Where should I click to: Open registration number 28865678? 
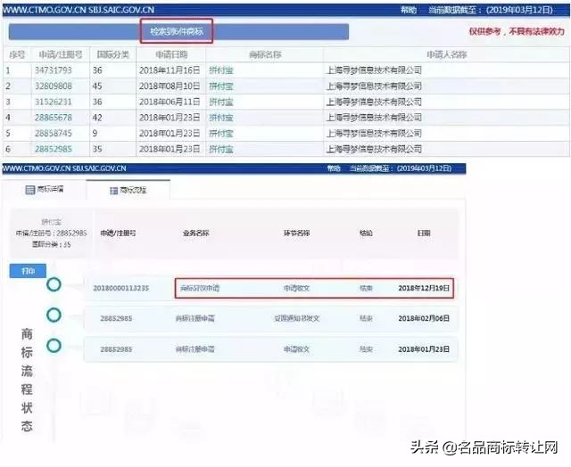pyautogui.click(x=54, y=118)
